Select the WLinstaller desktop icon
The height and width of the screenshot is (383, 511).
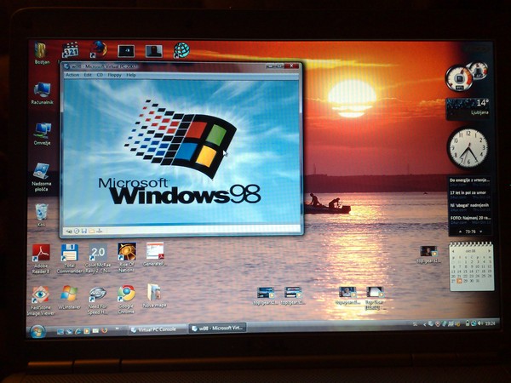69,297
